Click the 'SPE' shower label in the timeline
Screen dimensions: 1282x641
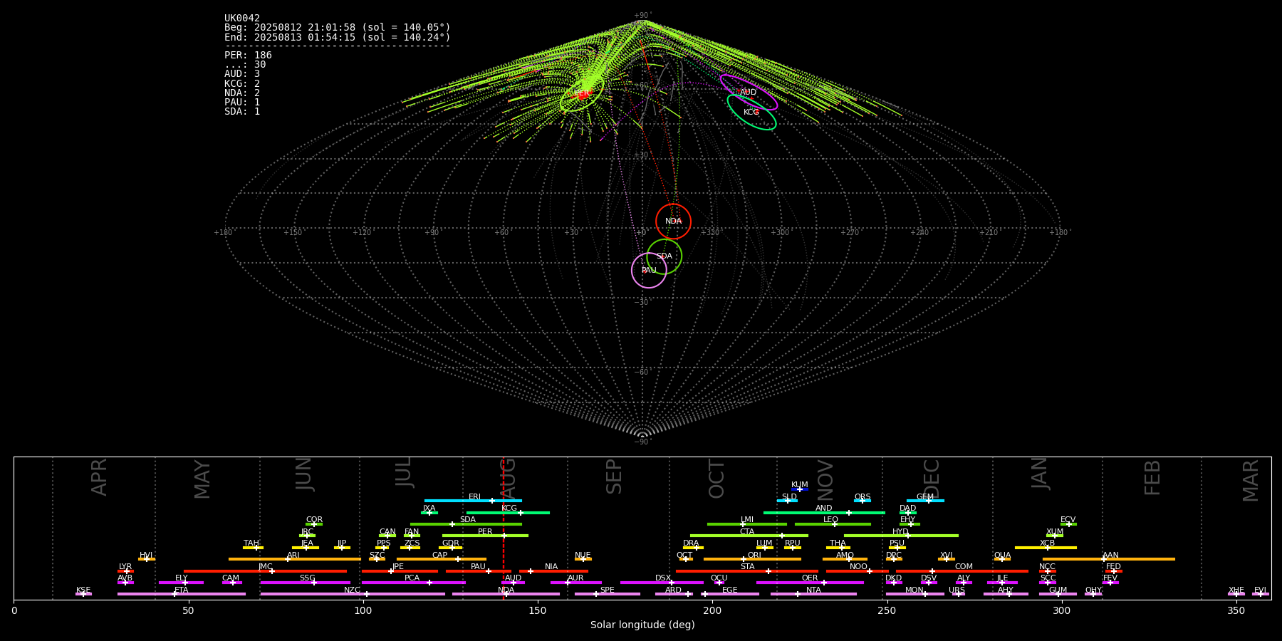pyautogui.click(x=607, y=590)
